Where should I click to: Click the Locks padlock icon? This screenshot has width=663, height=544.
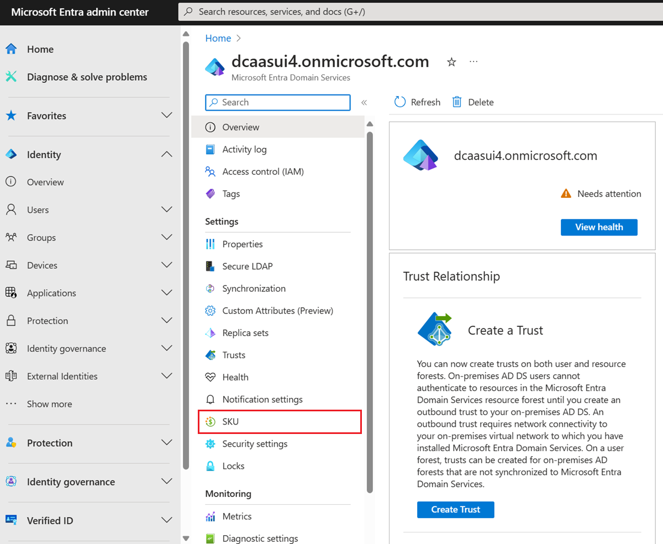point(210,466)
